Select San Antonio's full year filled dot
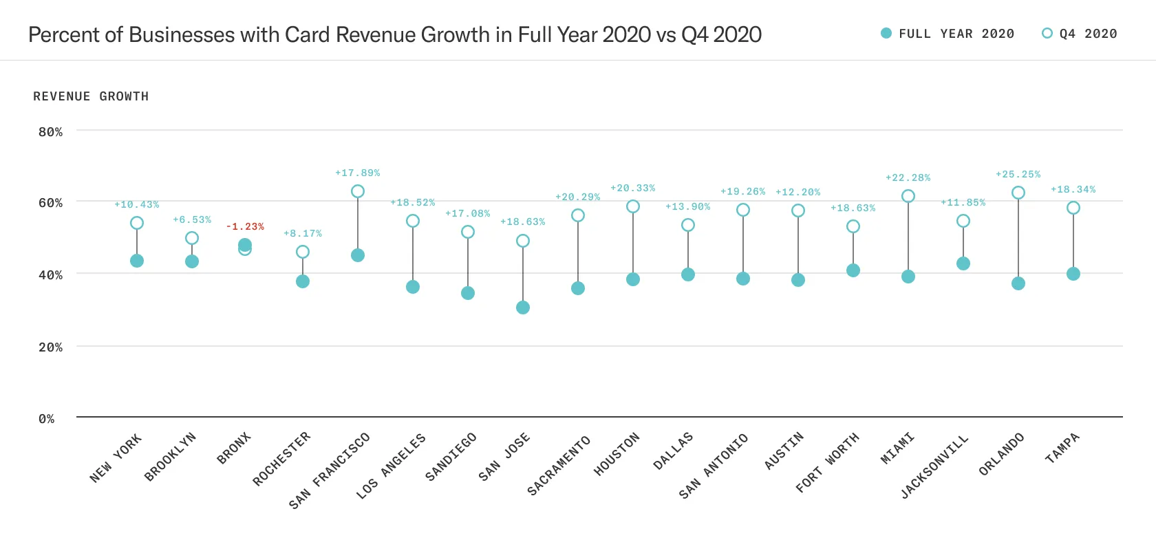 tap(743, 279)
